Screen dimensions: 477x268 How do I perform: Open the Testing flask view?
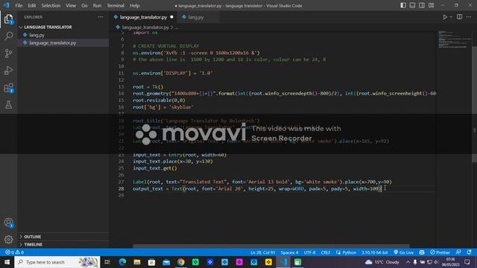8,105
